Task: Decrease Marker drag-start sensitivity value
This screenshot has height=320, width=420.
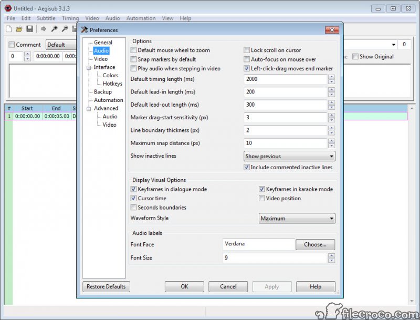Action: (x=331, y=120)
